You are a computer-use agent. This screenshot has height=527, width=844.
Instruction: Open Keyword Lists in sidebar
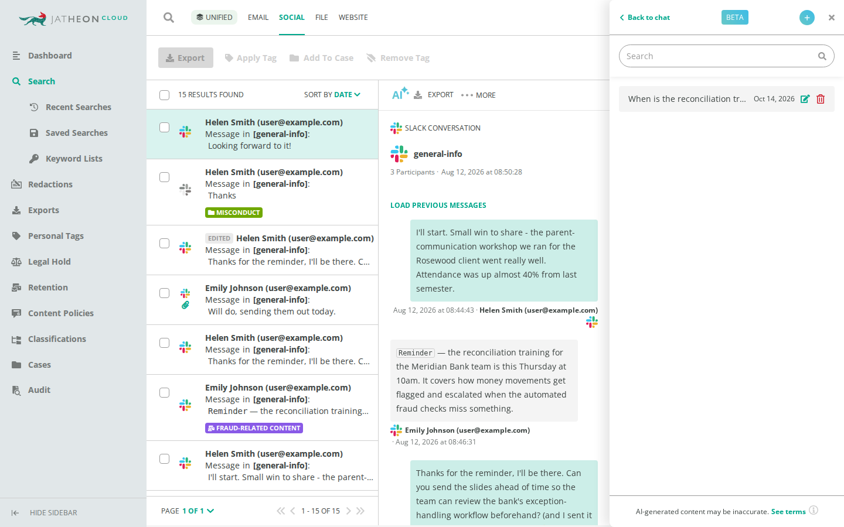point(74,159)
